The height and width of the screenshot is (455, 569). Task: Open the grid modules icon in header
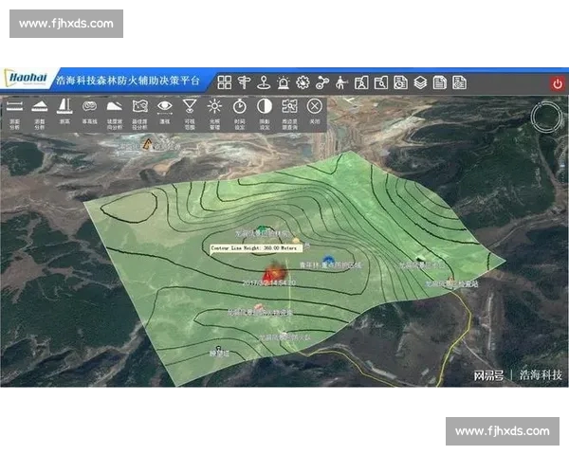tap(225, 82)
